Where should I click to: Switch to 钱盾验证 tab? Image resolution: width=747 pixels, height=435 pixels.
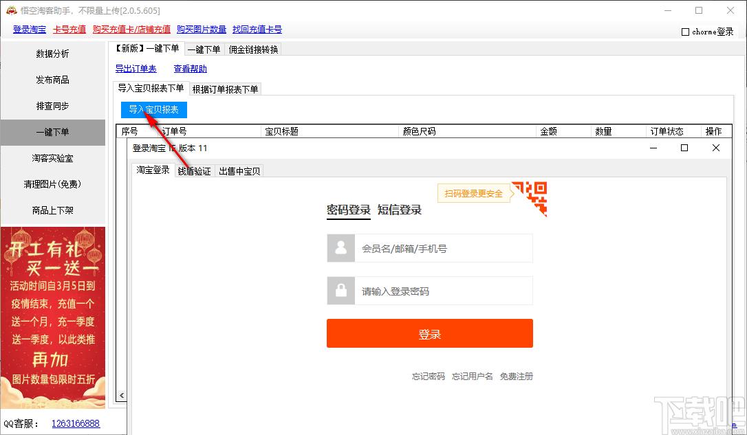(195, 171)
